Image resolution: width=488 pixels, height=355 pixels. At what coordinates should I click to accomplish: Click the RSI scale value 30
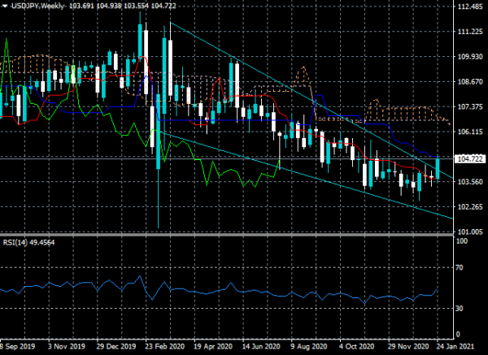(460, 309)
